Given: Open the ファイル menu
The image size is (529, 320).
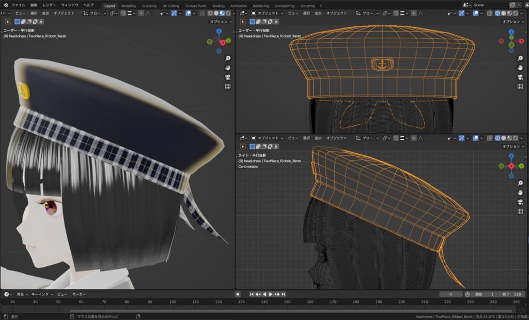Looking at the screenshot, I should click(x=18, y=5).
